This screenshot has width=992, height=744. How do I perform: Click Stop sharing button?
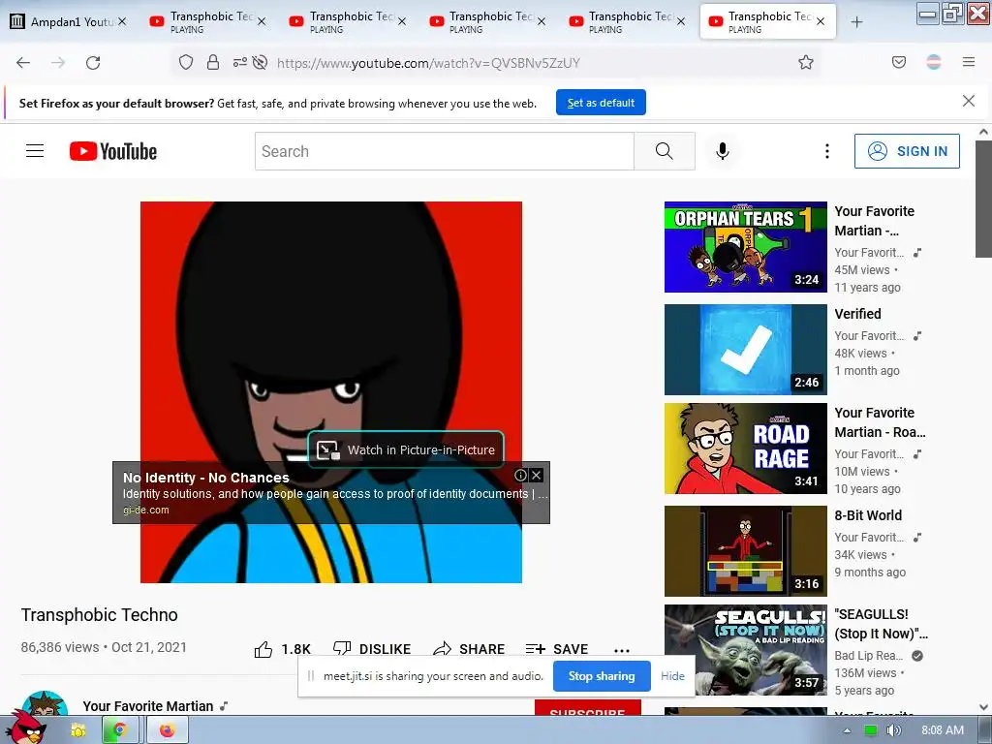(x=601, y=675)
